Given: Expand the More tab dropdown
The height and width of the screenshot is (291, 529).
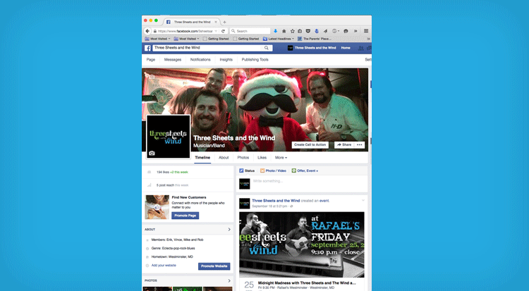Looking at the screenshot, I should pyautogui.click(x=281, y=158).
